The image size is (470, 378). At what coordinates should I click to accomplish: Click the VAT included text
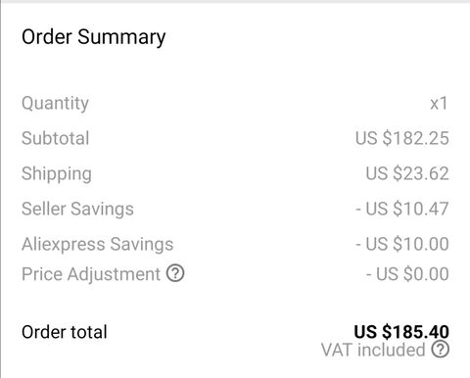[x=373, y=350]
